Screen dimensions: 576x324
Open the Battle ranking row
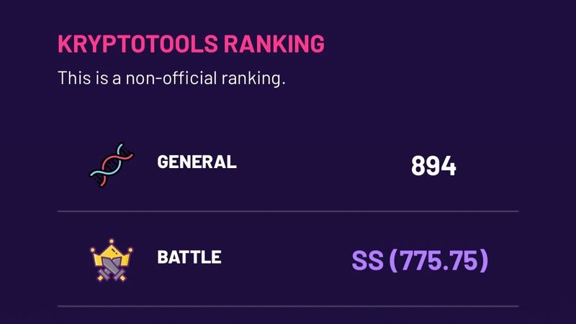point(288,259)
